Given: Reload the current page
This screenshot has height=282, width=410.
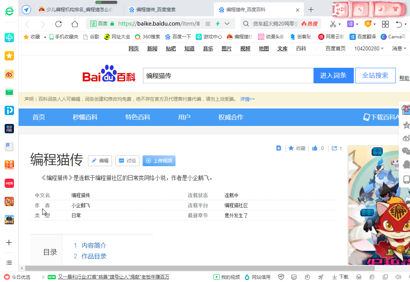Looking at the screenshot, I should pos(59,24).
